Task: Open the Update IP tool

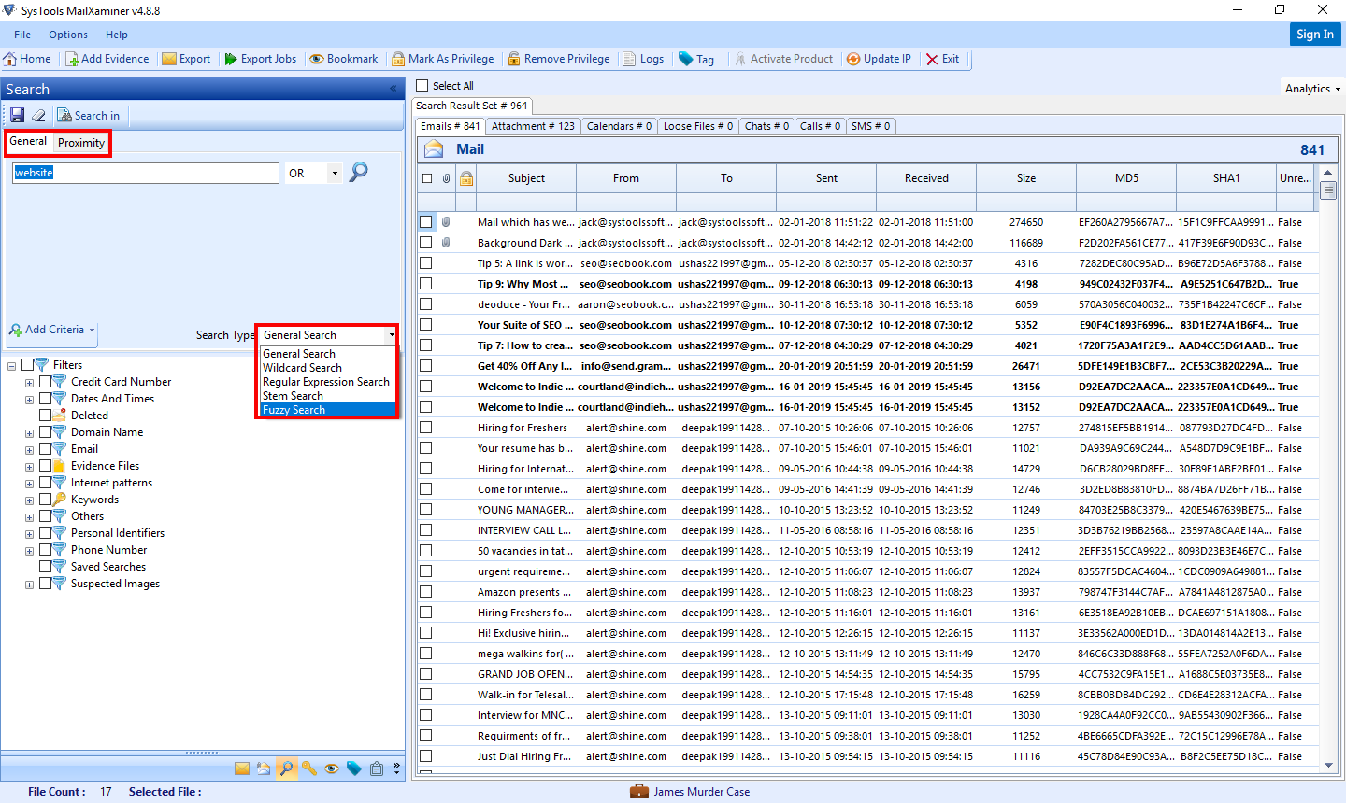Action: tap(879, 58)
